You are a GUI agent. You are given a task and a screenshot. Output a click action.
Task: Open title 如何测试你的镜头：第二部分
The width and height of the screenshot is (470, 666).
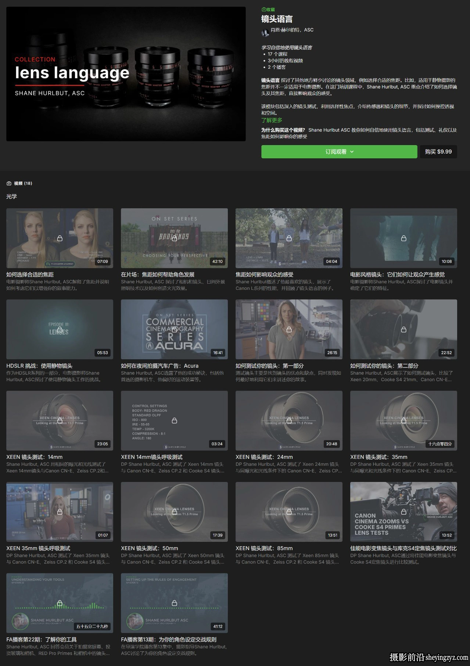point(384,366)
